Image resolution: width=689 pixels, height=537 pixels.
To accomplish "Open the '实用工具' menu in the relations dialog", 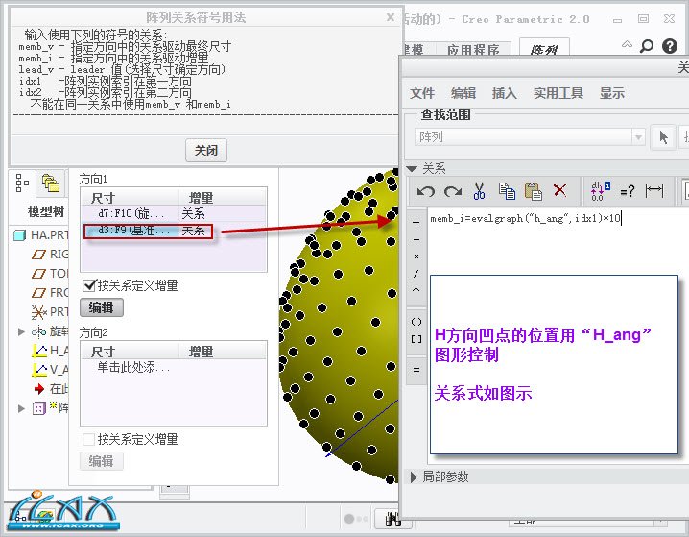I will point(558,93).
